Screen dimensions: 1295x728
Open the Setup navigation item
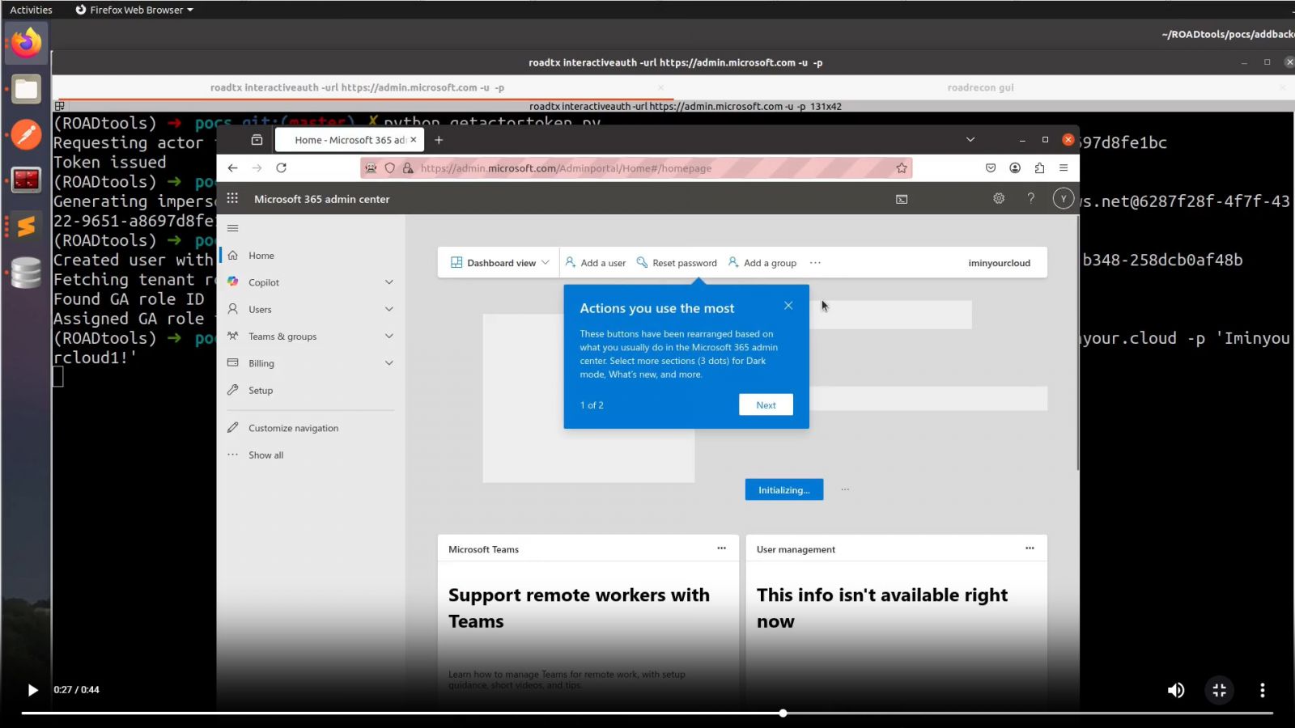(x=261, y=391)
